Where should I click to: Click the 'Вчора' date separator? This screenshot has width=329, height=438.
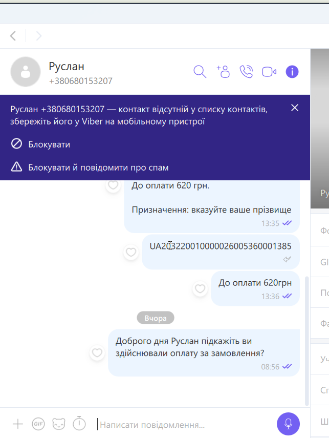tap(156, 318)
